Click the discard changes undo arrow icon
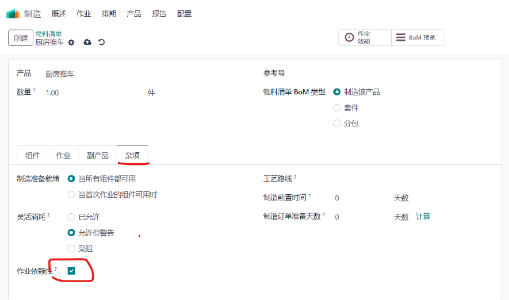 point(102,42)
